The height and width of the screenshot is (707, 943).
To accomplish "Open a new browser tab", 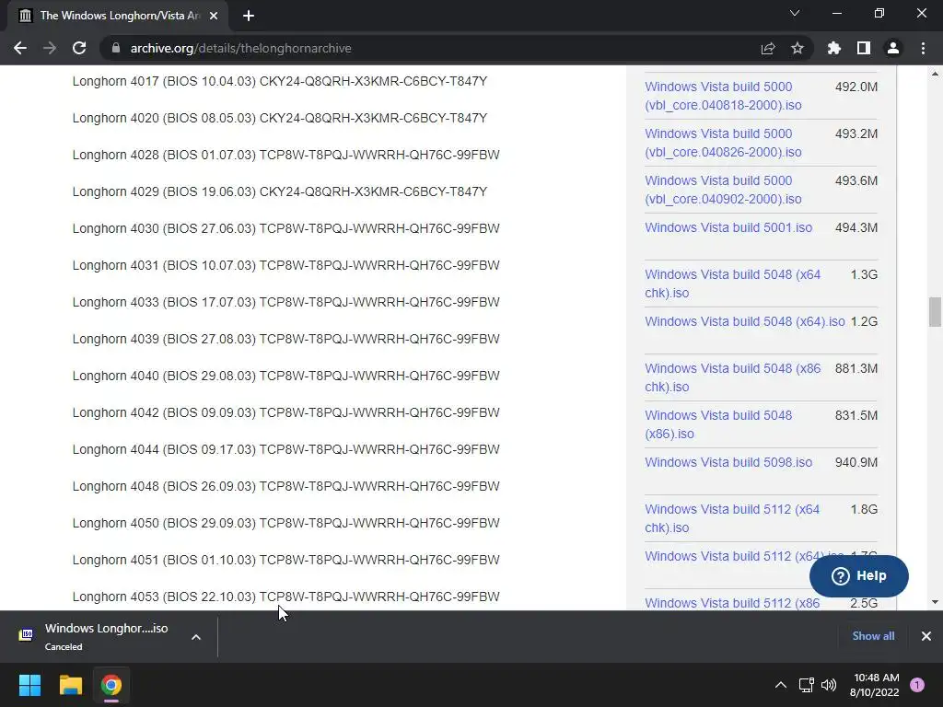I will 249,16.
